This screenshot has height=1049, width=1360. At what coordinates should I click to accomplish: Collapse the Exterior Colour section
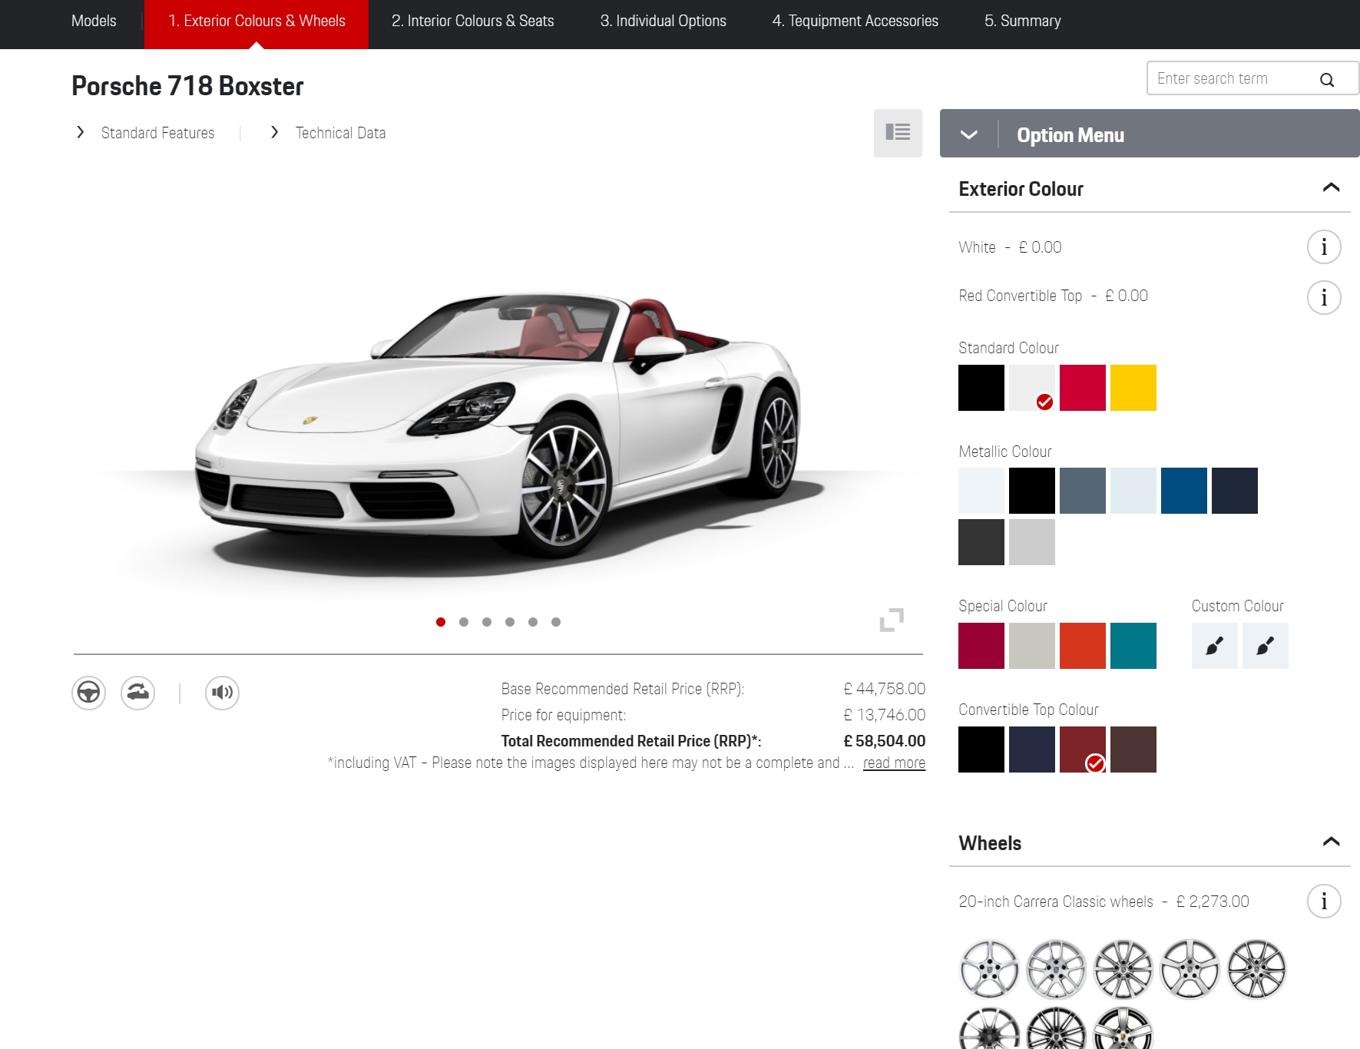pyautogui.click(x=1331, y=187)
